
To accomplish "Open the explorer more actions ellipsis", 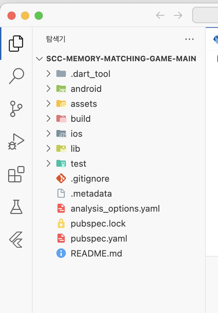I will pyautogui.click(x=189, y=39).
